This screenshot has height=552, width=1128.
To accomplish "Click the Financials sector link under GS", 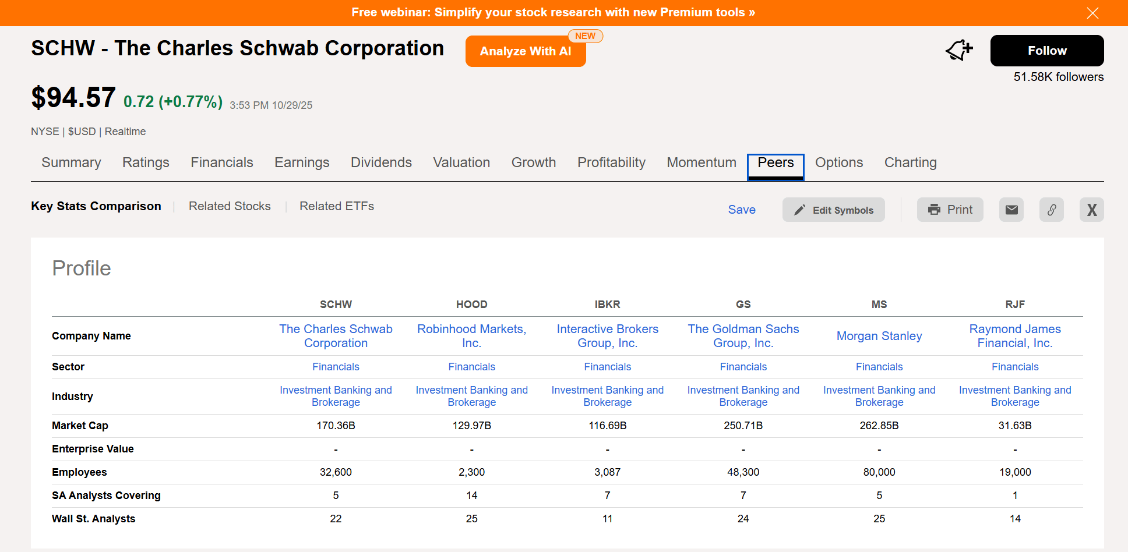I will [743, 367].
